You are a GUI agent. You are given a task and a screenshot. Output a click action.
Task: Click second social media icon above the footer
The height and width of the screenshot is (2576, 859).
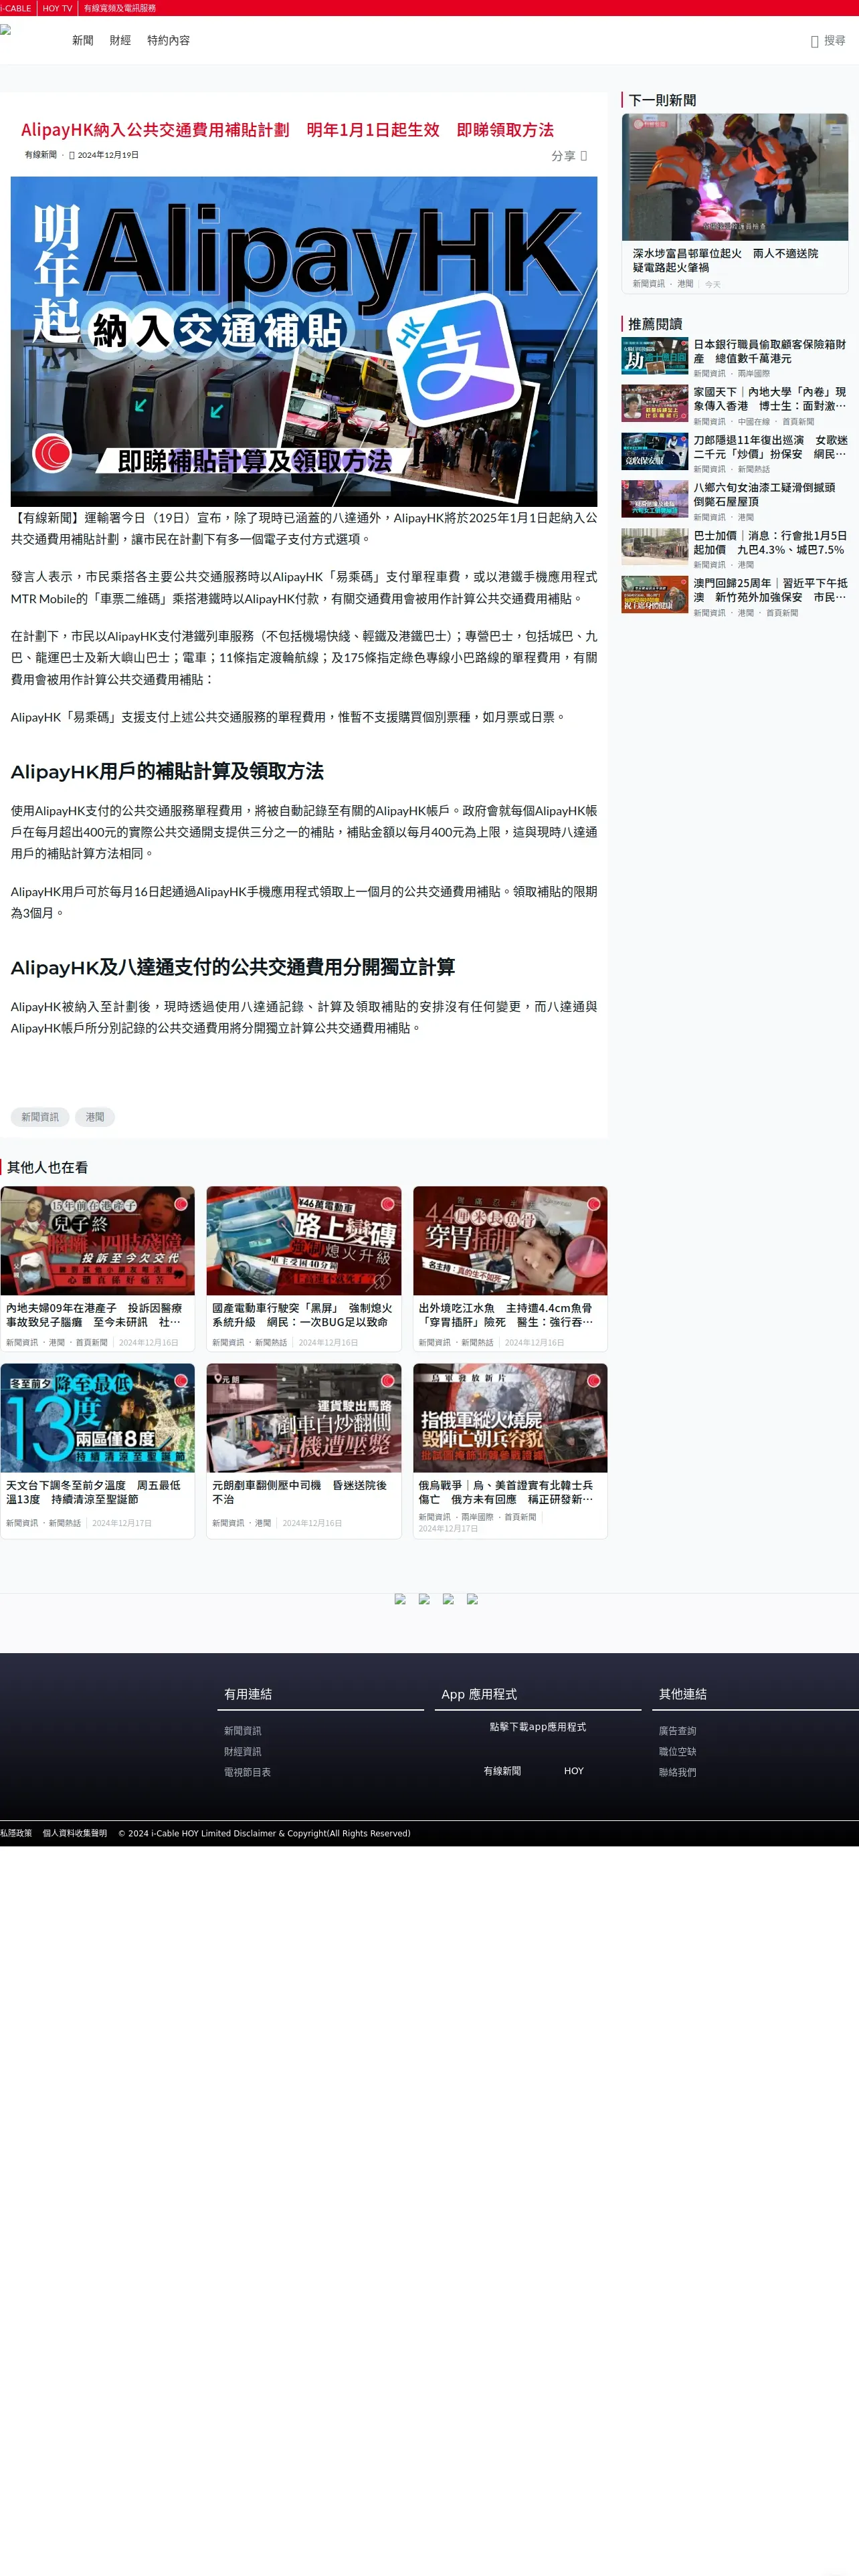click(x=424, y=1599)
